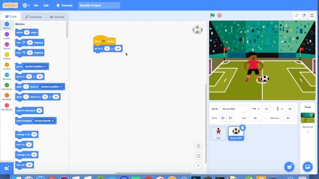This screenshot has height=179, width=319.
Task: Click x value in workspace go to block
Action: pyautogui.click(x=107, y=49)
